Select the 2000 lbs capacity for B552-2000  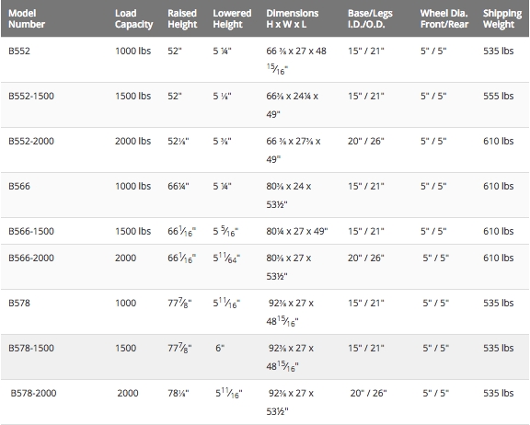(x=132, y=141)
